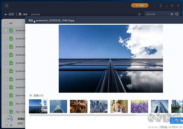Select the purple lavender flowers thumbnail
Screen dimensions: 183x129
[x=139, y=106]
